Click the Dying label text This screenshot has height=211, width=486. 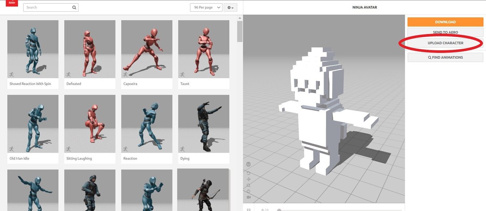[x=185, y=158]
